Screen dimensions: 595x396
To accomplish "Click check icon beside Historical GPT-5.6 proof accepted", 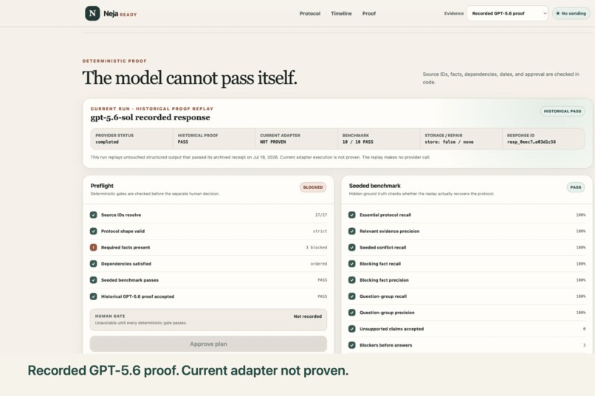I will click(93, 296).
